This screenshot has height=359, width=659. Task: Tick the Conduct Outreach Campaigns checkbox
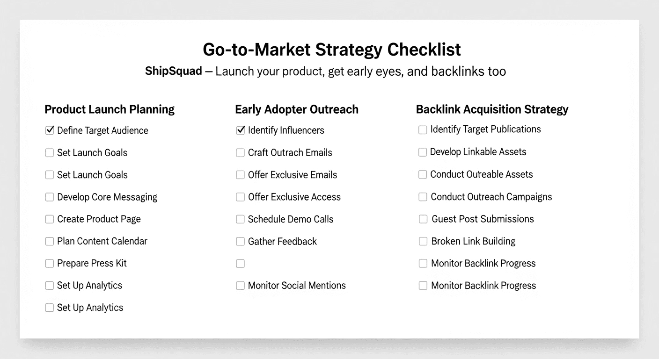(423, 197)
